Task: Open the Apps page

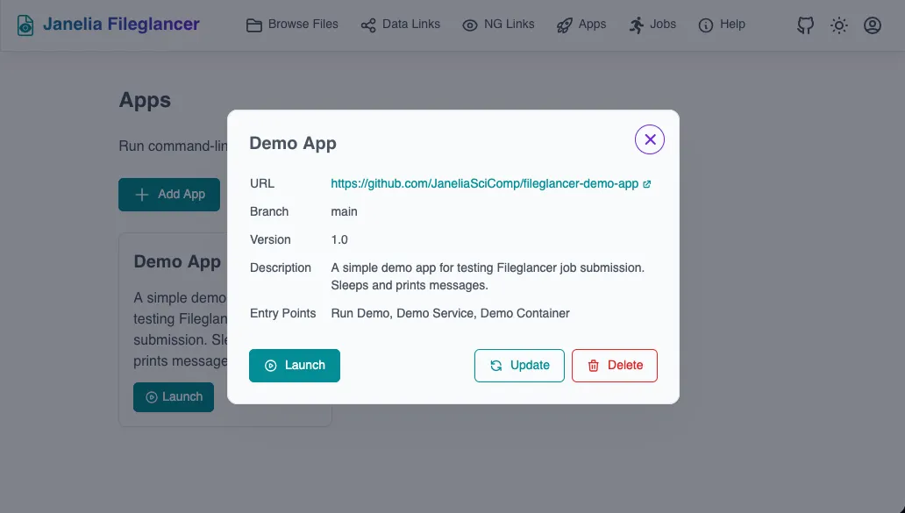Action: (581, 25)
